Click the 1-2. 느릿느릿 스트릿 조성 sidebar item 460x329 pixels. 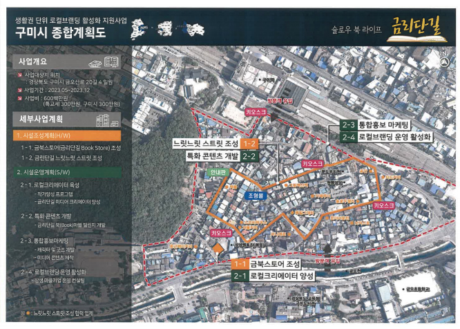tap(61, 158)
